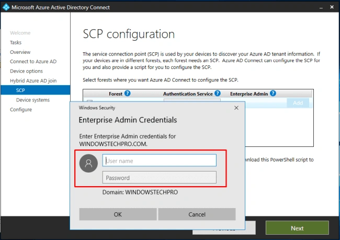The height and width of the screenshot is (240, 340).
Task: Click the Authentication Service help icon
Action: (218, 94)
